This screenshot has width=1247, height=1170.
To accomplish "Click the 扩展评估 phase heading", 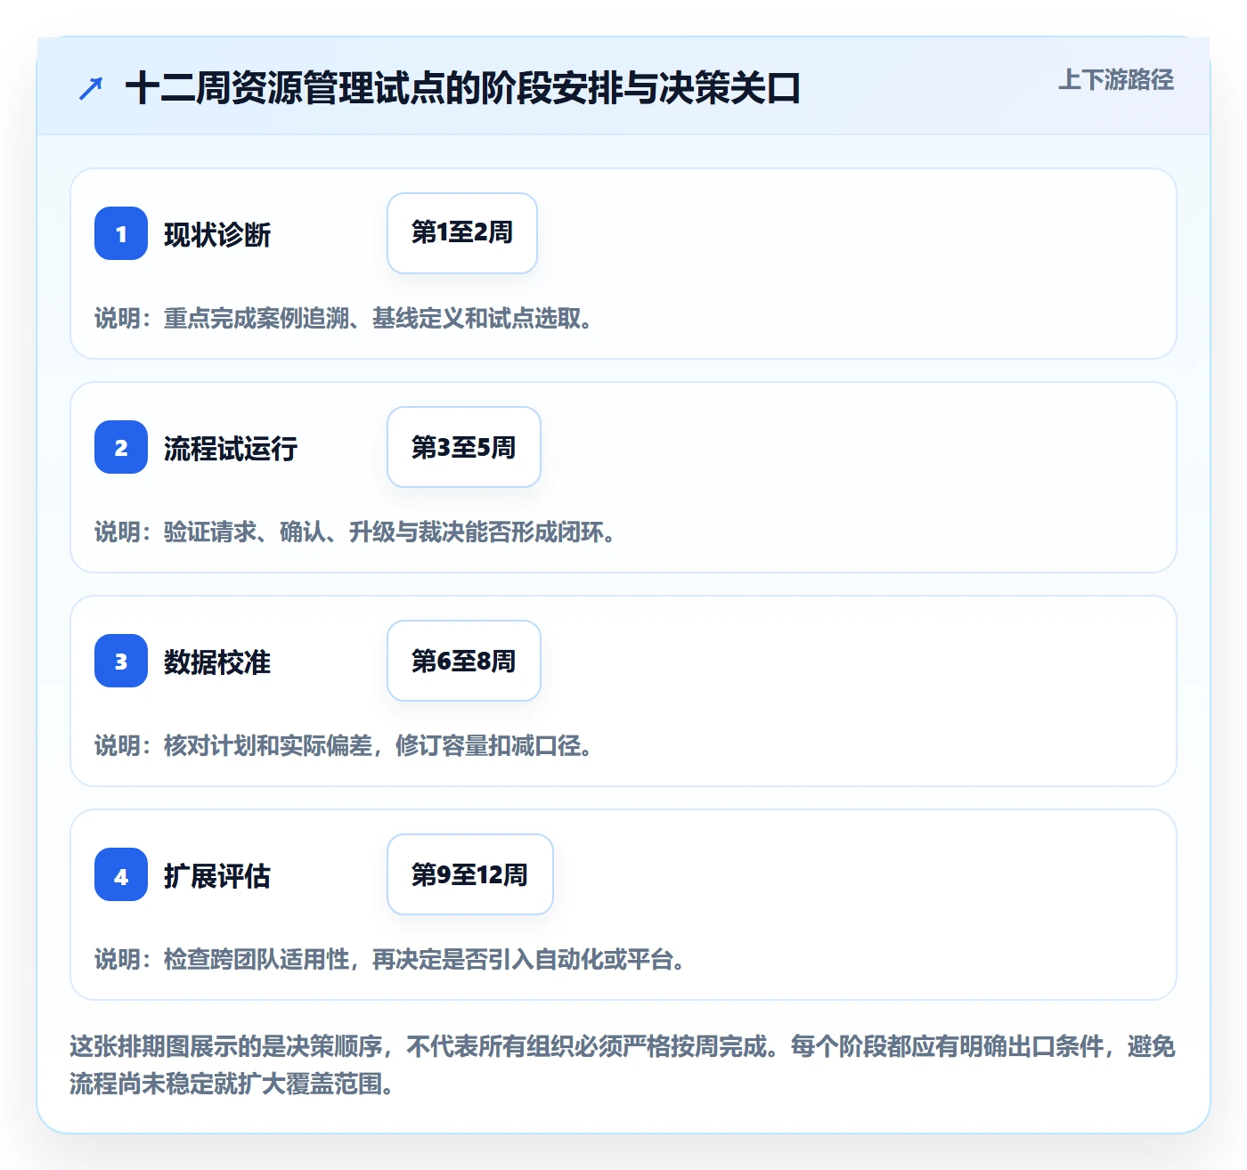I will point(217,876).
